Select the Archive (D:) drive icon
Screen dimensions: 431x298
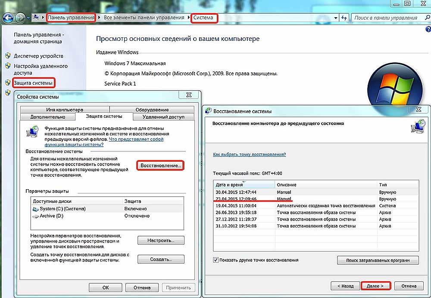click(x=35, y=216)
